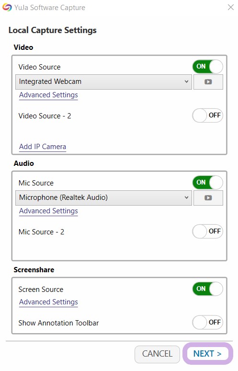Screen dimensions: 238x371
Task: Turn off the Video Source toggle
Action: coord(207,67)
